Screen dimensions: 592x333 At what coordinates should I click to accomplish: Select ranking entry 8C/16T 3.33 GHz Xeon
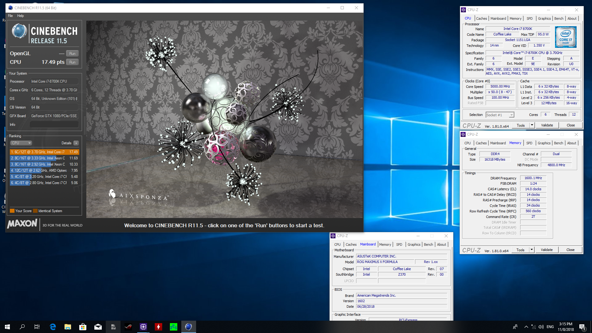pos(44,158)
